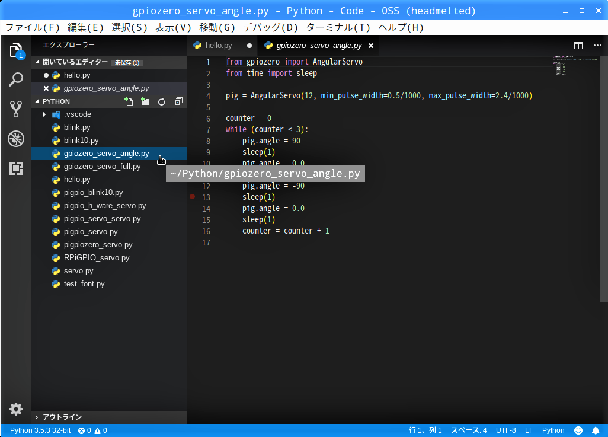Open blink.py from the file tree
The image size is (608, 437).
(108, 127)
